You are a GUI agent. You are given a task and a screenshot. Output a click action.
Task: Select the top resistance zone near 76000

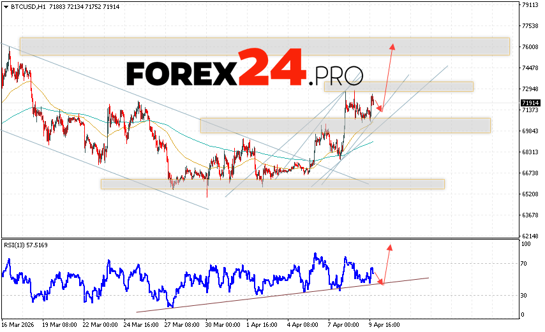[x=264, y=46]
